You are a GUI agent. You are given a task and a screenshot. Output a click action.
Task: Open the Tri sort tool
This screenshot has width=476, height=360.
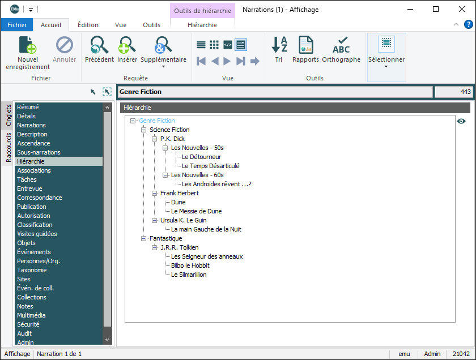tap(279, 45)
